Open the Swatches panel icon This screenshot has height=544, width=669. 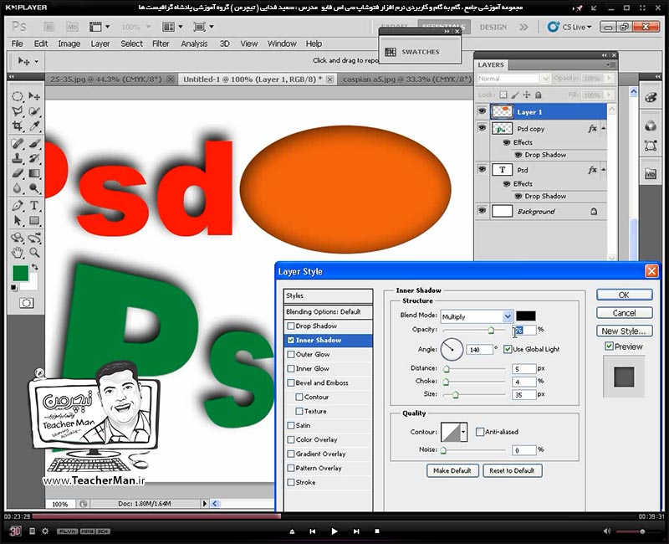click(391, 52)
